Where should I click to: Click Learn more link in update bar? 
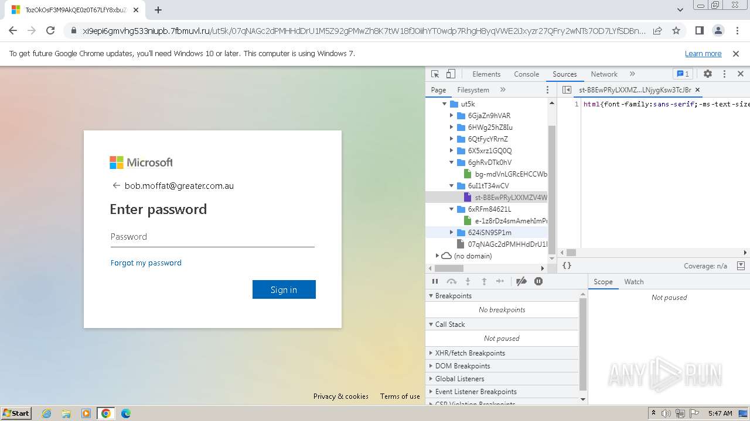tap(703, 54)
